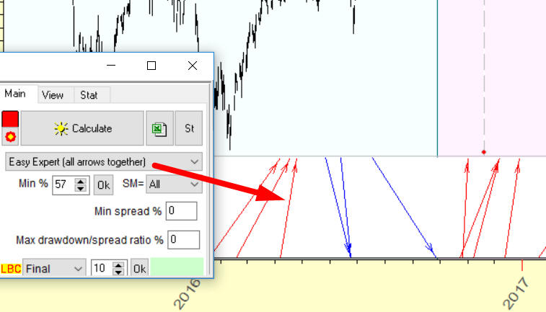Screen dimensions: 546x312
Task: Click the Min % value field
Action: [62, 184]
